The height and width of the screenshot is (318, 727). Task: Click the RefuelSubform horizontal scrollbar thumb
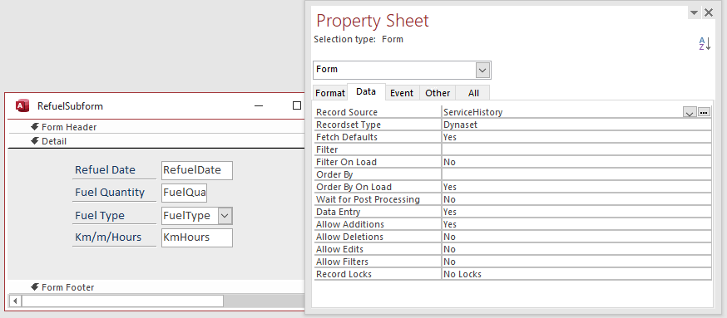click(x=122, y=301)
